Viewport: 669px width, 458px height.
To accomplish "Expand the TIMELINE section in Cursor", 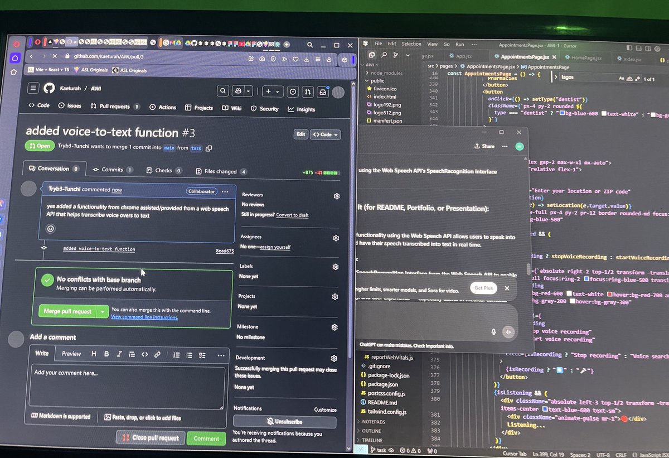I will (372, 440).
